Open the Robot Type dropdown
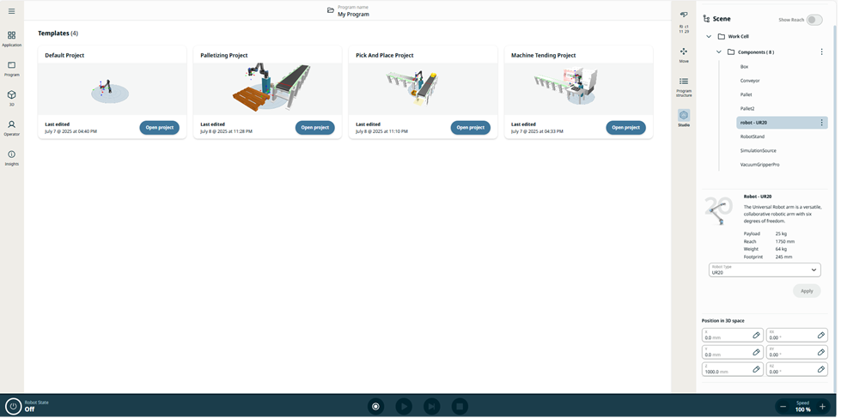 point(765,270)
